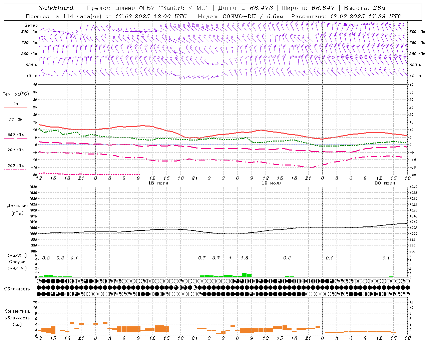The image size is (427, 341).
Task: Select the forecast start time 17.07.2025 12:00 UTC
Action: 151,16
